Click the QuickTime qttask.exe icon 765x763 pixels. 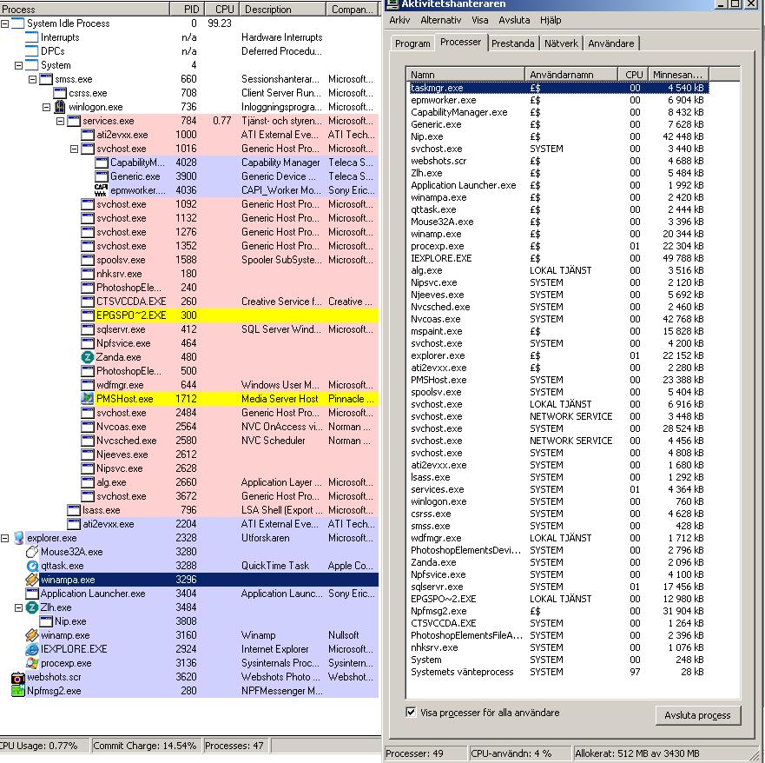point(32,566)
